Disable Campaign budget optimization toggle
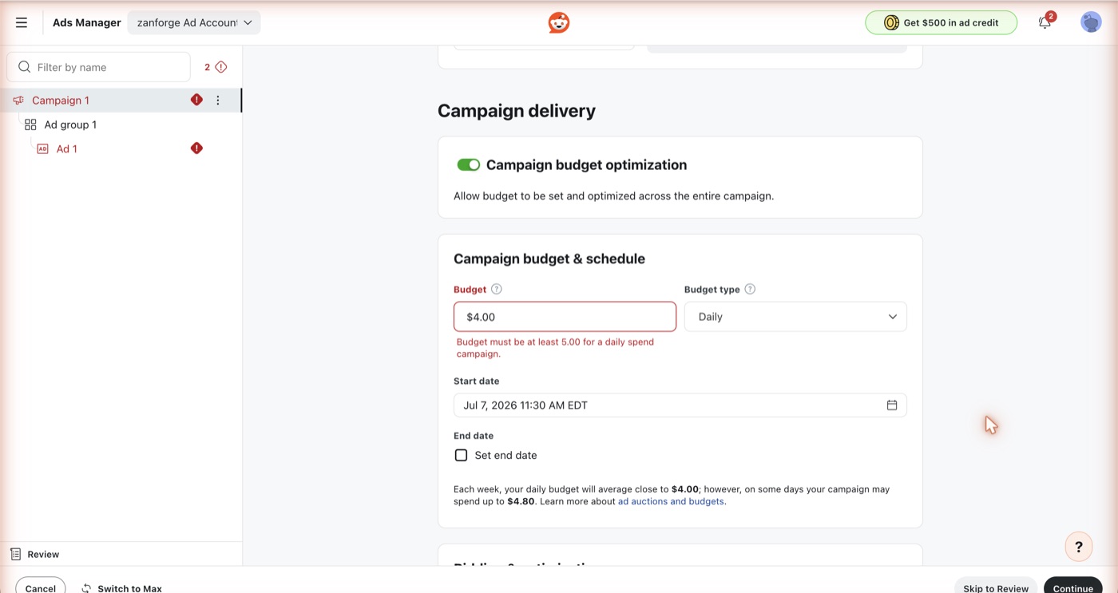Screen dimensions: 1118x593 pyautogui.click(x=468, y=164)
